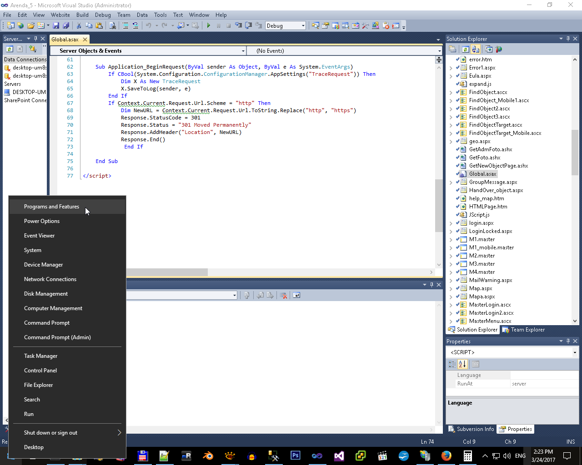The width and height of the screenshot is (582, 465).
Task: Open Photoshop from the Windows taskbar
Action: (296, 455)
